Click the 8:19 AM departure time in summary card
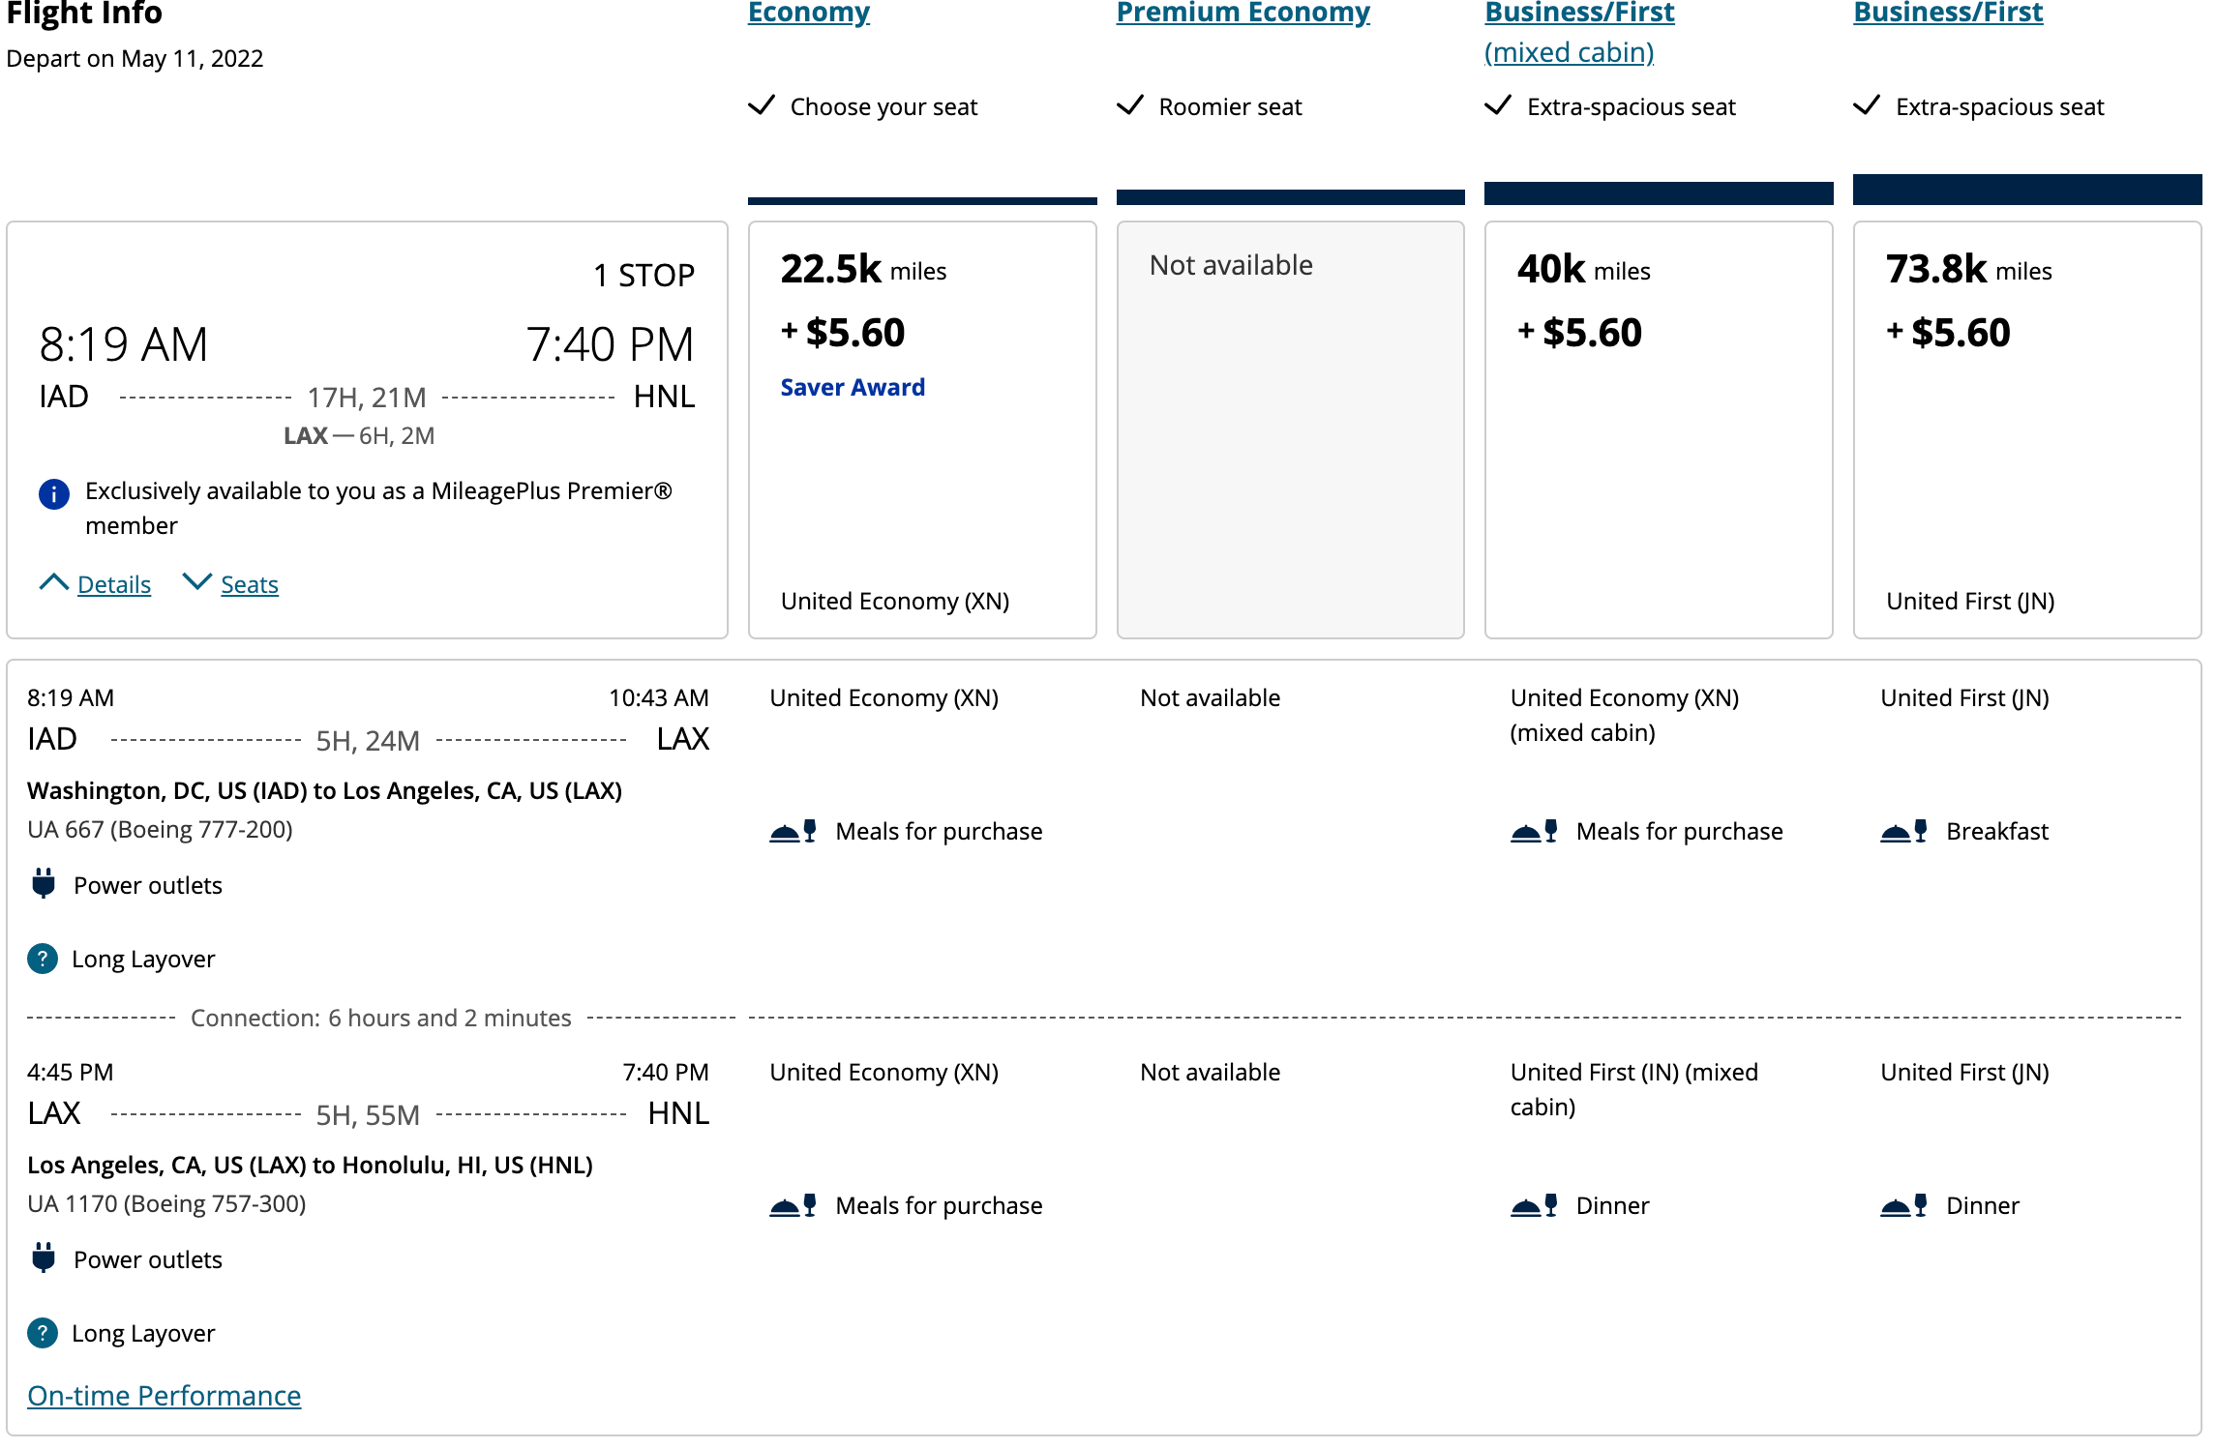Screen dimensions: 2216x1449 (124, 344)
